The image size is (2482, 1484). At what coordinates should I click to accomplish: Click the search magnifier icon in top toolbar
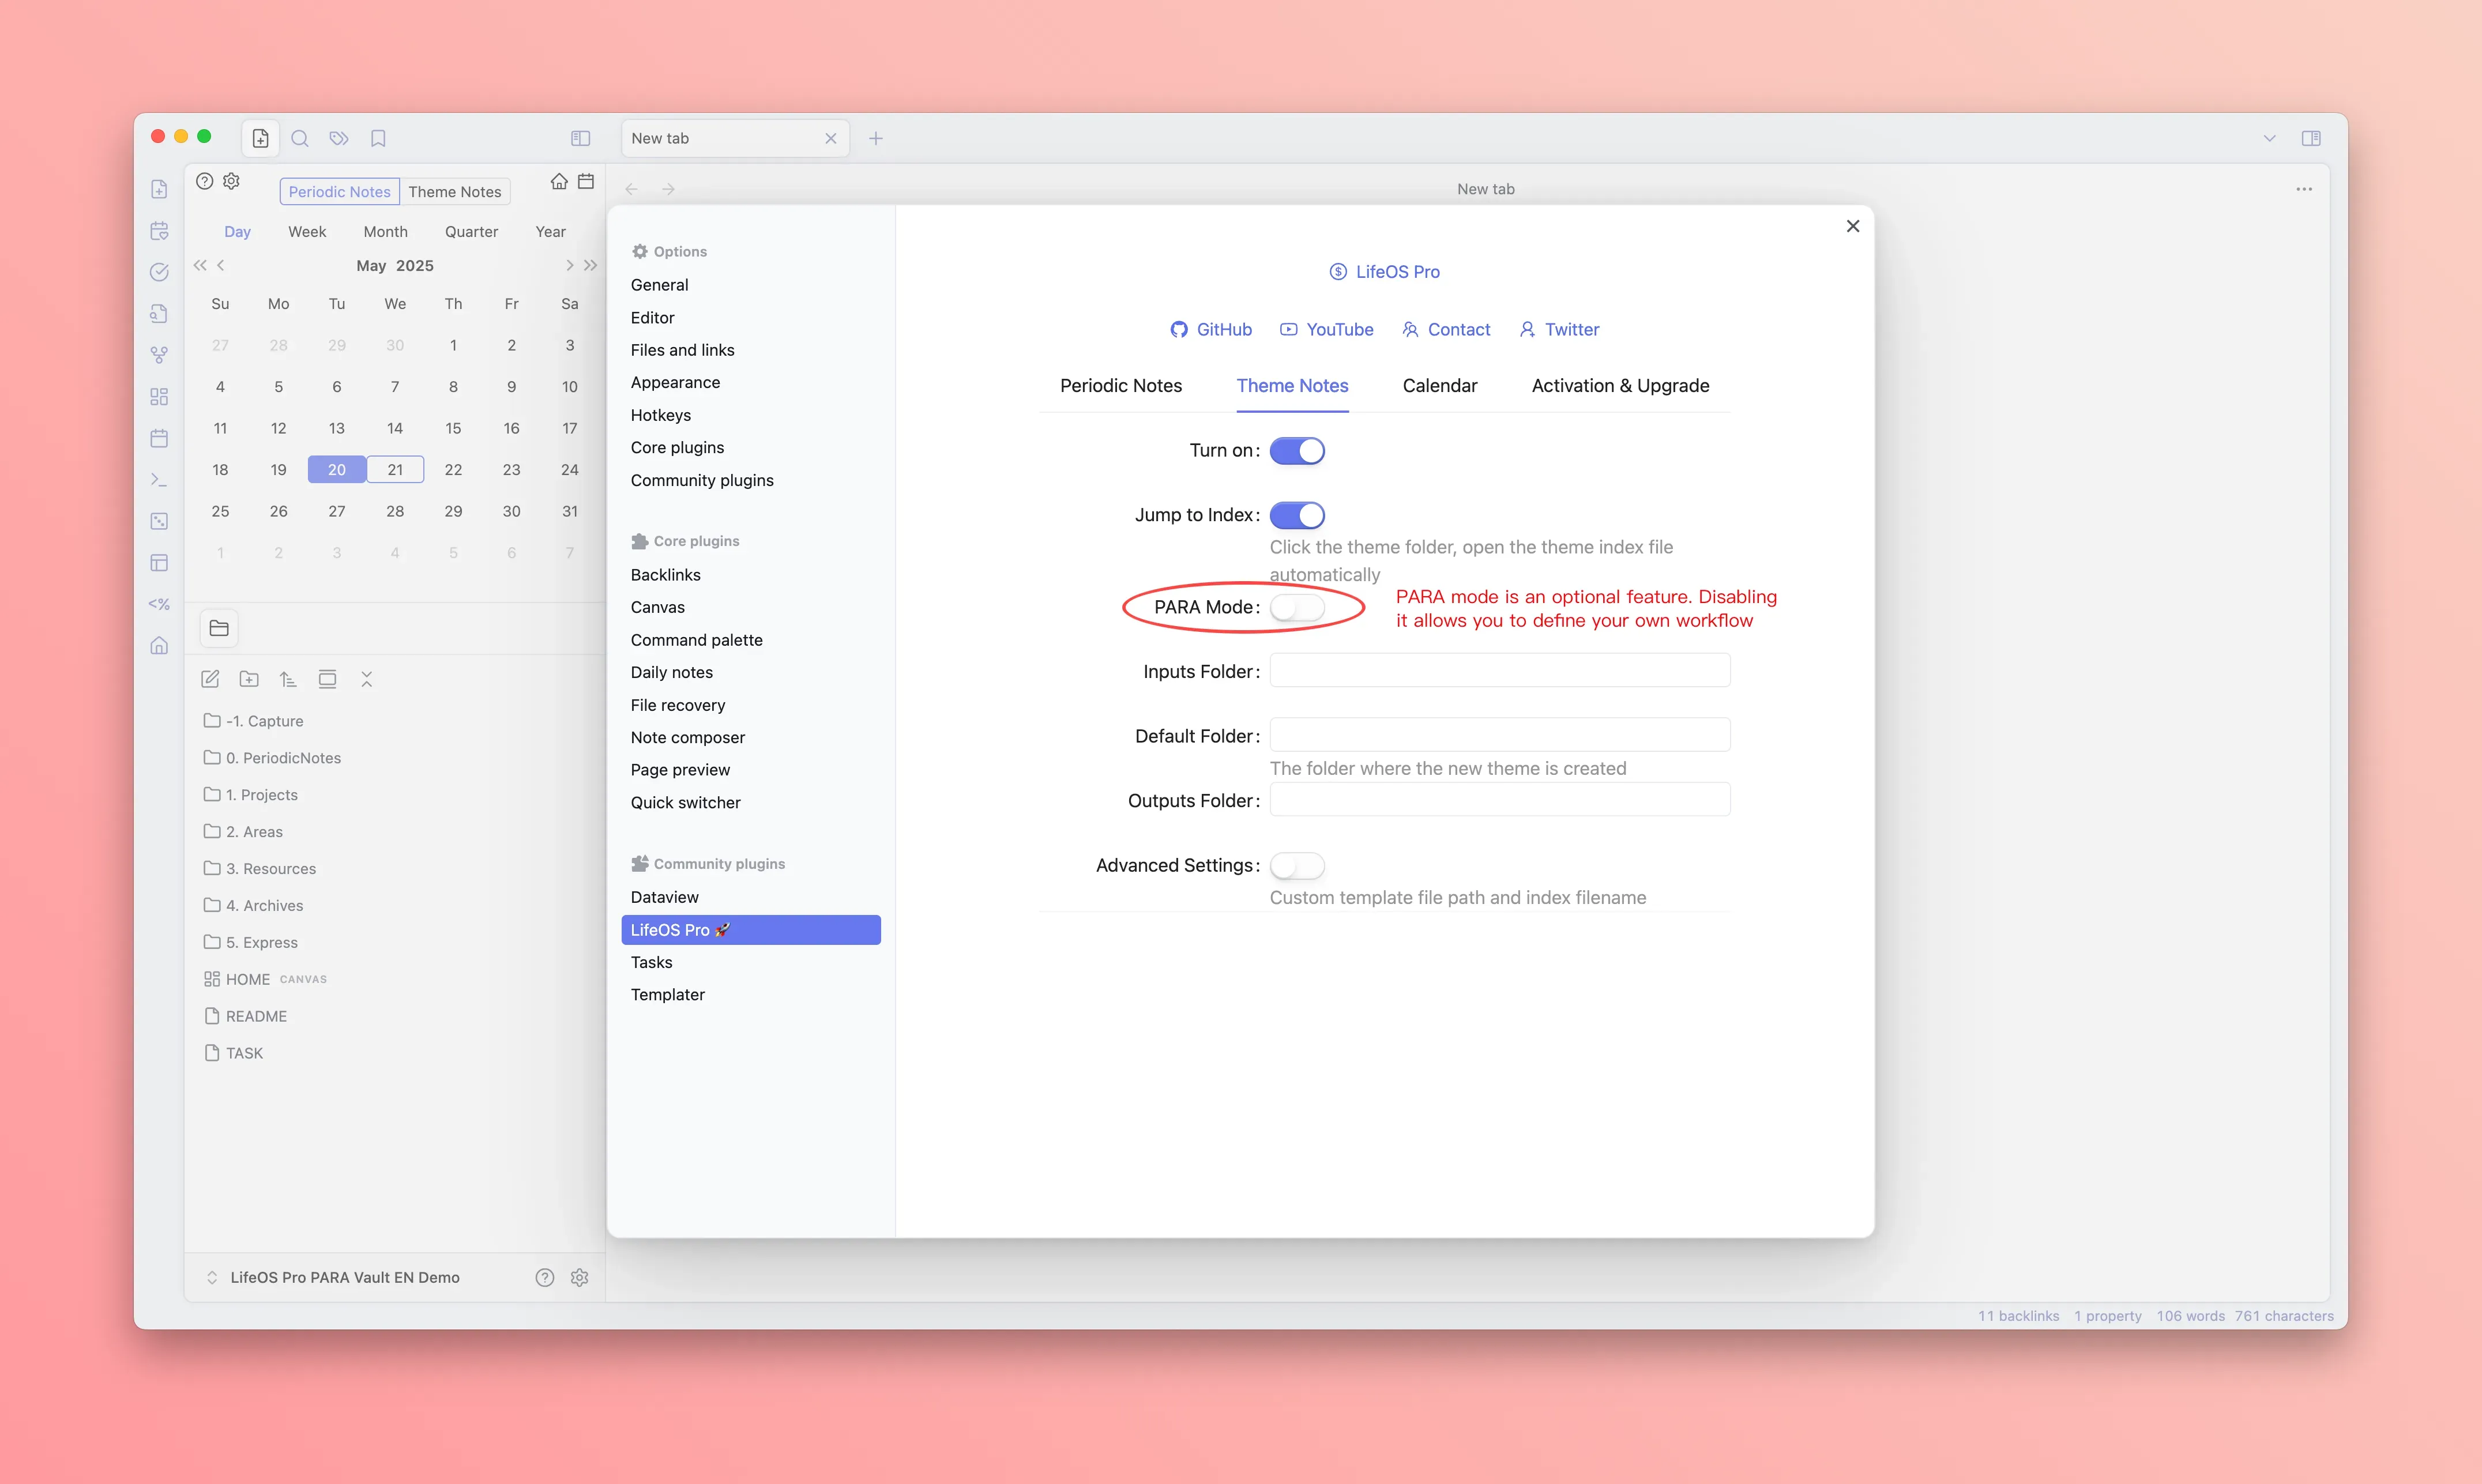(299, 138)
